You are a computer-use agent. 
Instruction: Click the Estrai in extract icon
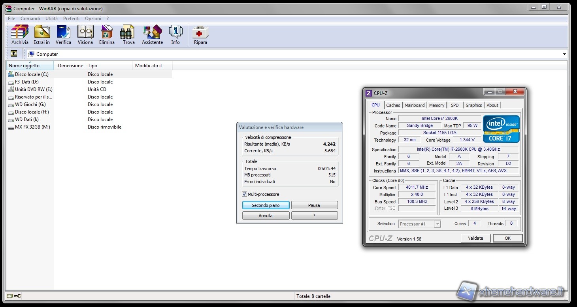[41, 32]
